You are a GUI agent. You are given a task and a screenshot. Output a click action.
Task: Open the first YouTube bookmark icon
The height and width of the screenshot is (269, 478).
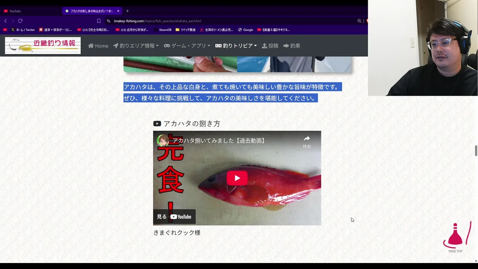(5, 30)
